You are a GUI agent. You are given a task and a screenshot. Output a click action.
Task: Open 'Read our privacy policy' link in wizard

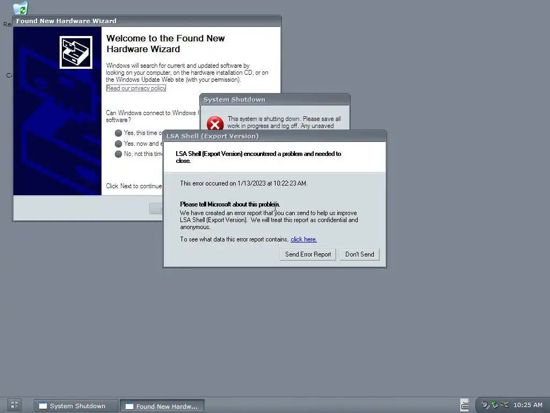tap(136, 88)
